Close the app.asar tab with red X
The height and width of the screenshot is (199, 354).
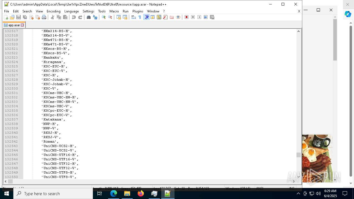coord(22,25)
